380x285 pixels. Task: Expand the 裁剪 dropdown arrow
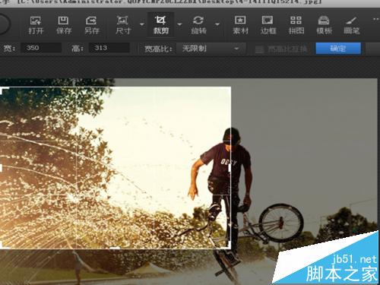[179, 24]
